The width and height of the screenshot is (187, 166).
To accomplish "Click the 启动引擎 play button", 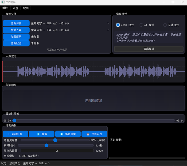I will pos(15,134).
